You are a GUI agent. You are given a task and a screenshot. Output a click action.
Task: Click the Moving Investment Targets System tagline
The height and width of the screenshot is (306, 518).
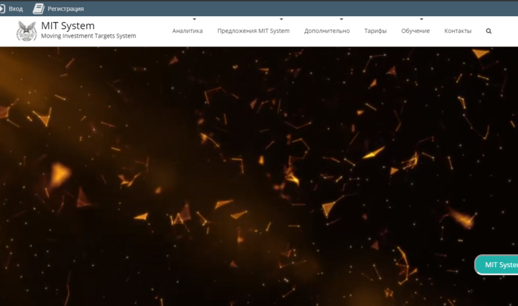pos(88,36)
